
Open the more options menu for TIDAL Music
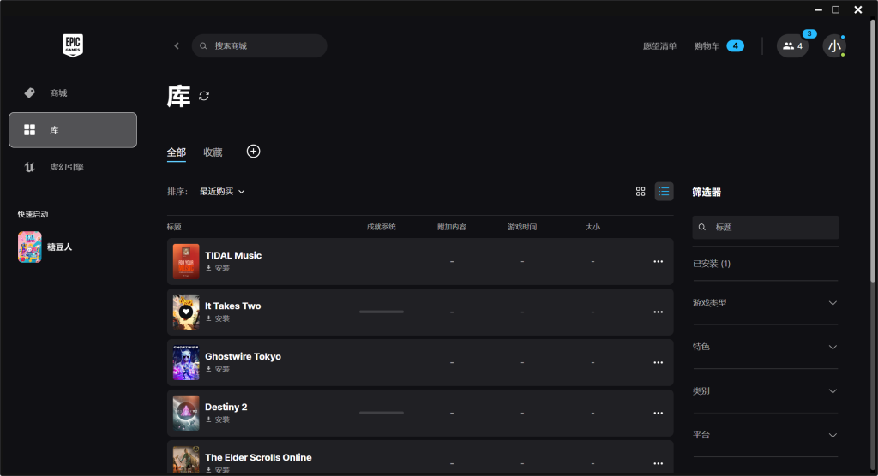tap(658, 261)
